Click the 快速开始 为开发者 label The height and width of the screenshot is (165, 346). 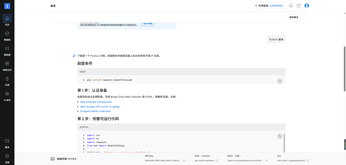pos(67,159)
